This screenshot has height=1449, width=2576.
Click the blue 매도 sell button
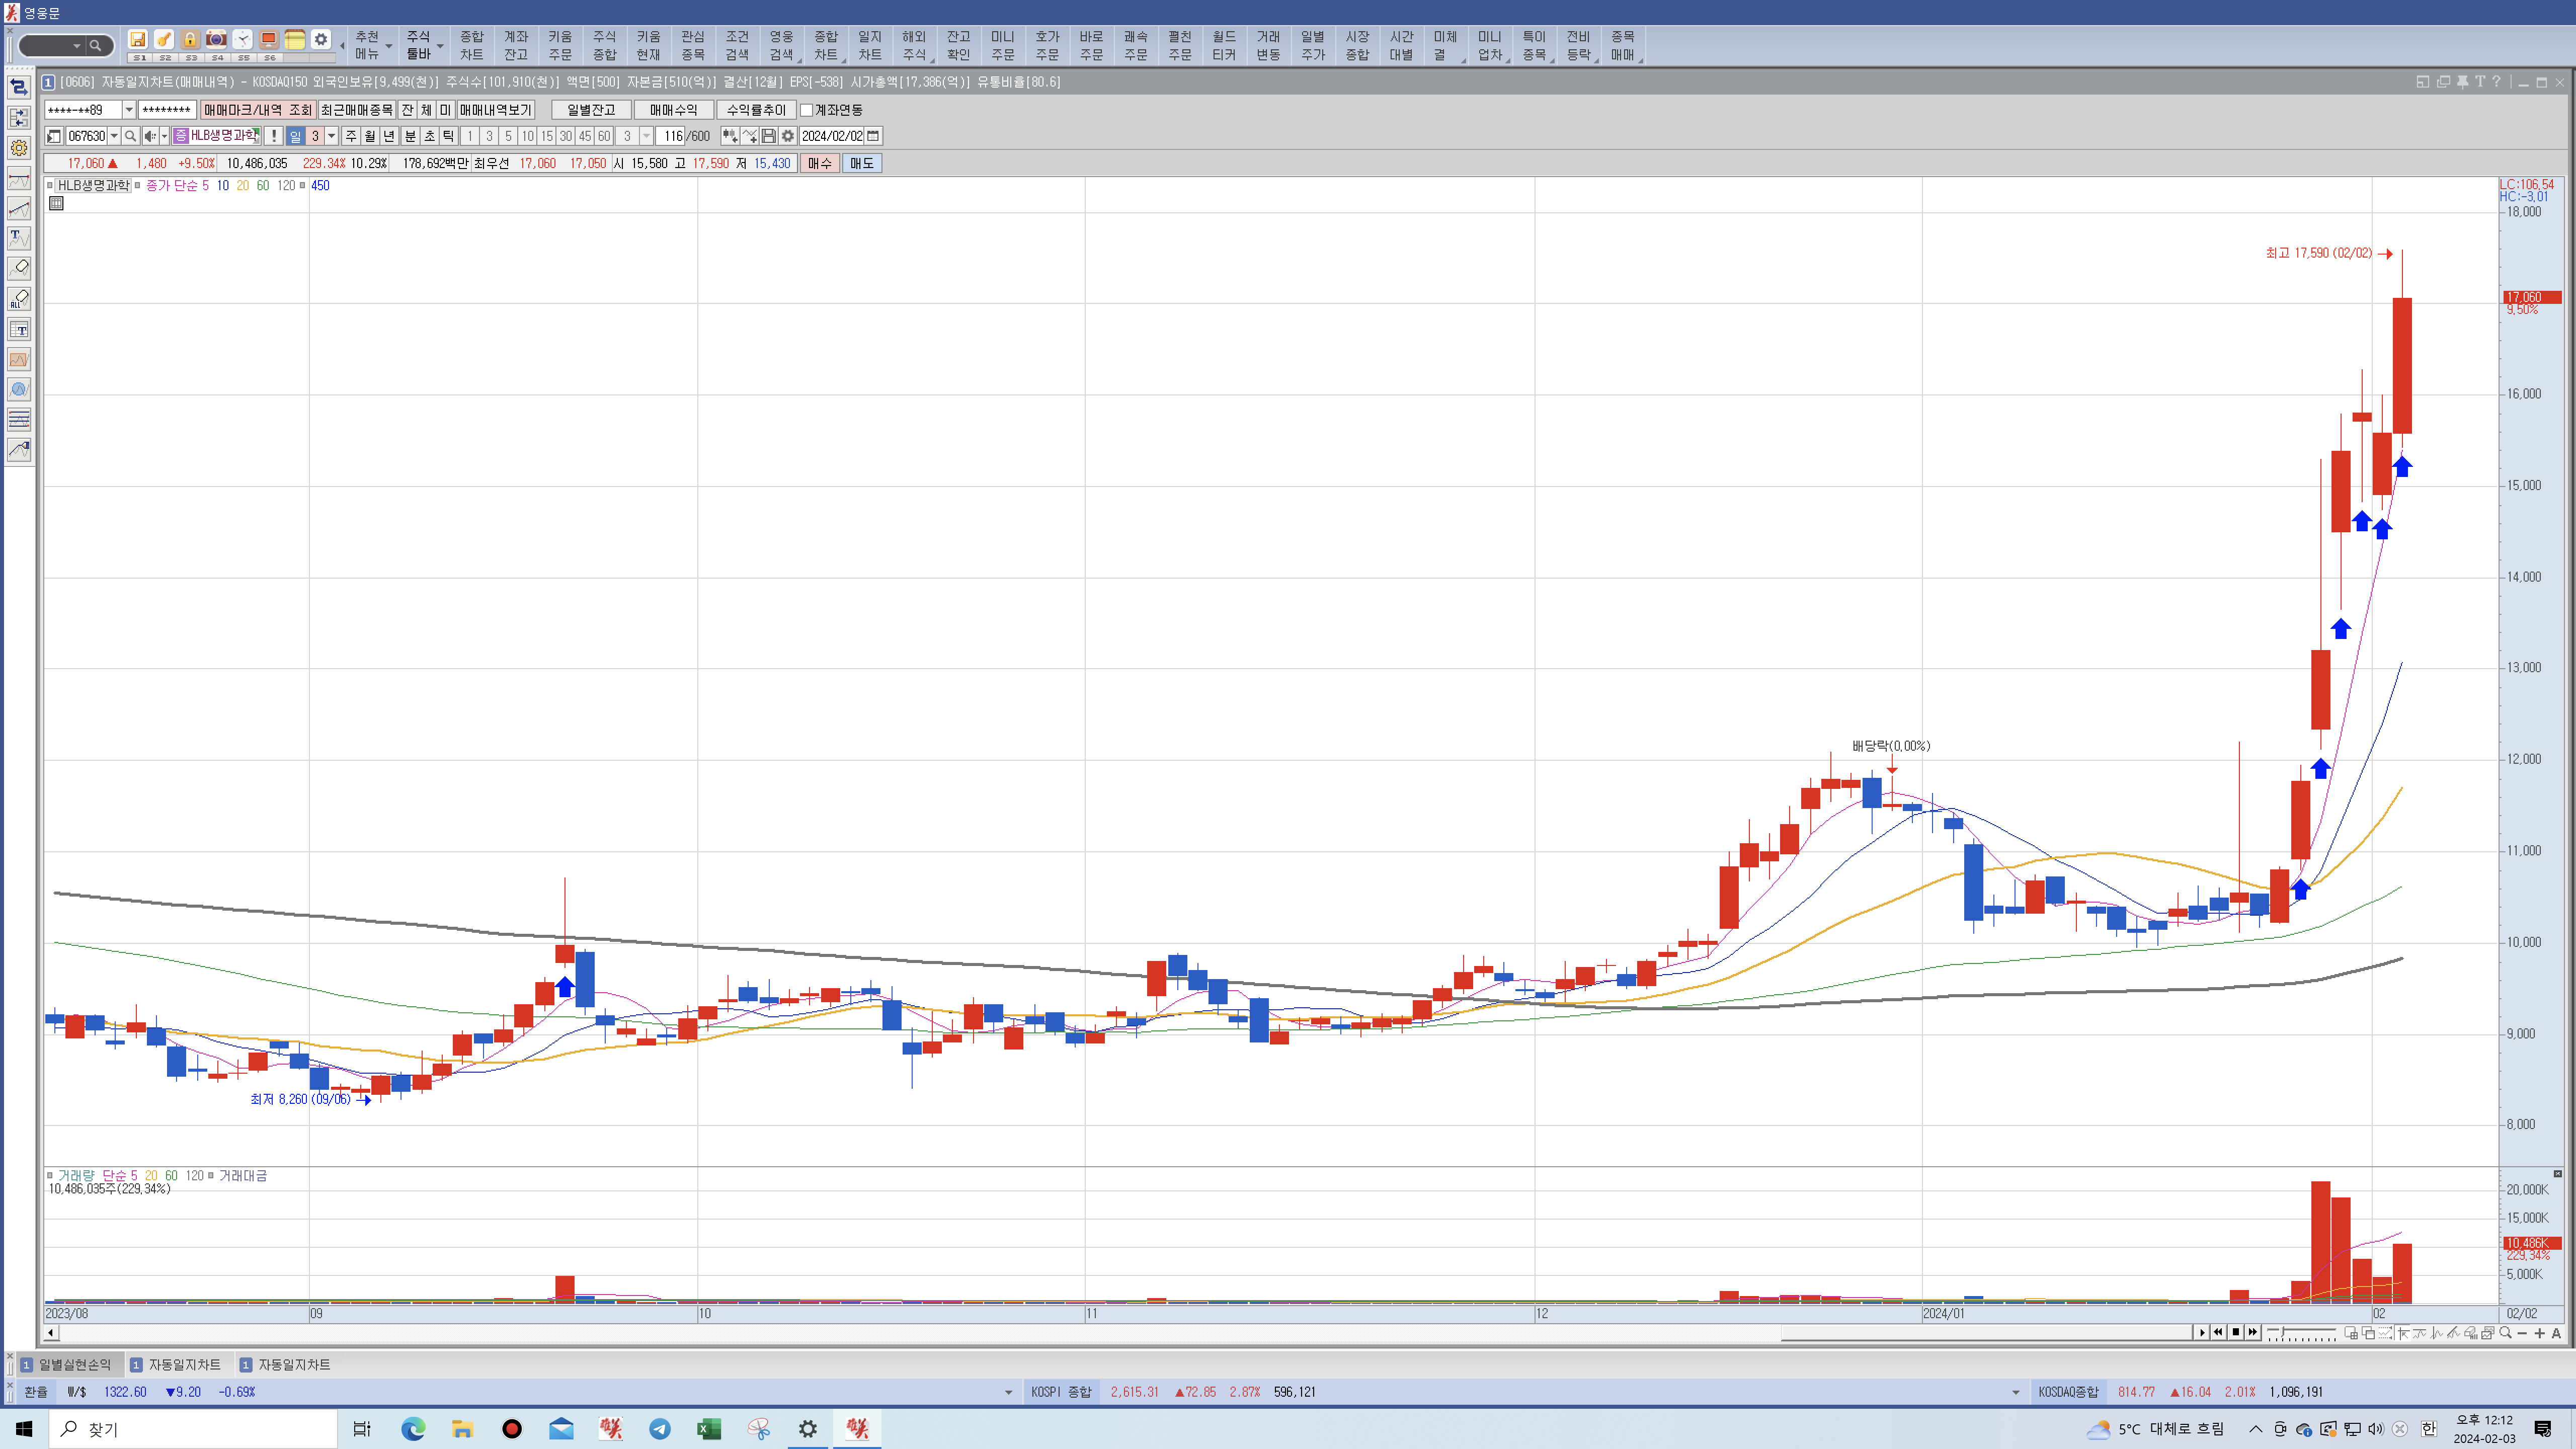pos(862,163)
